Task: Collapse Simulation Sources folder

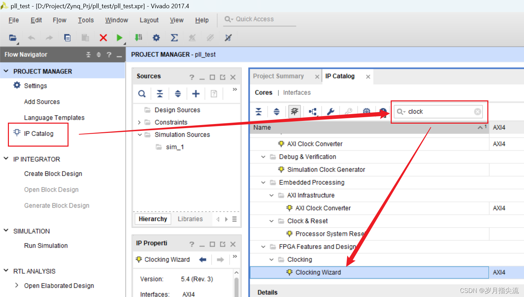Action: [139, 135]
